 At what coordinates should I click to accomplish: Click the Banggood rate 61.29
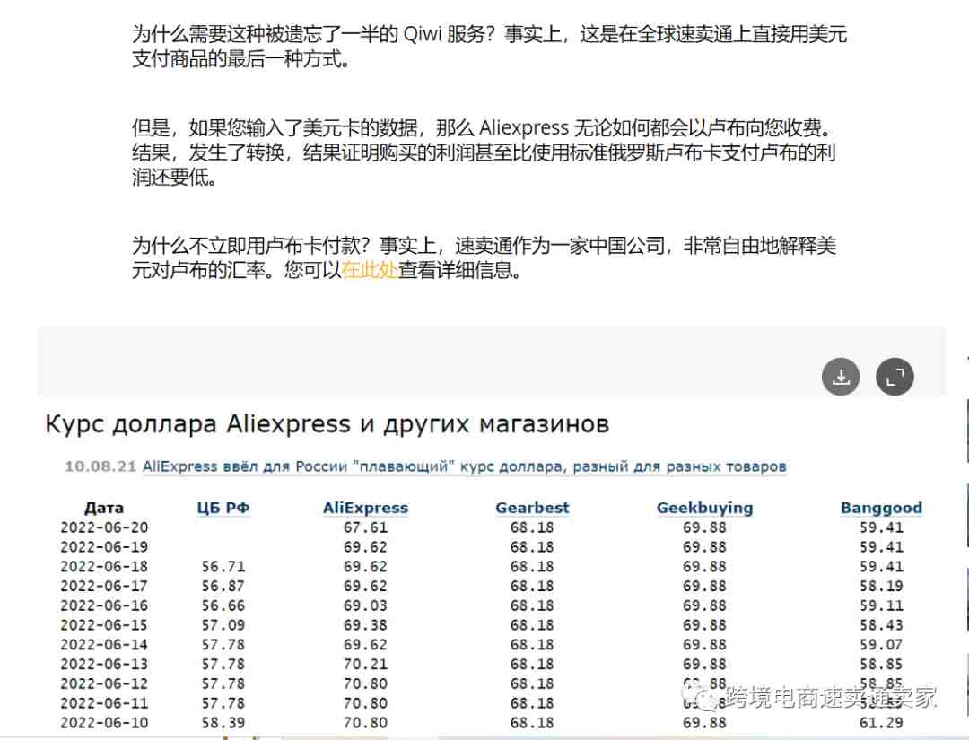point(881,723)
